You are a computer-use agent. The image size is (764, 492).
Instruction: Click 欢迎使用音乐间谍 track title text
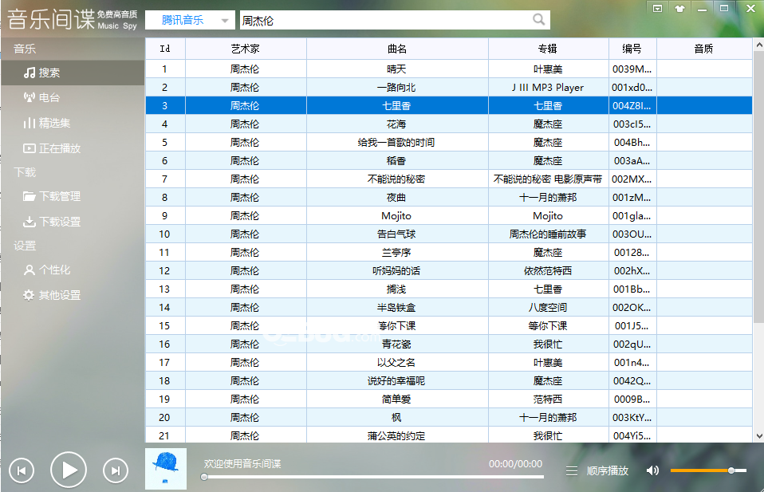click(x=242, y=464)
